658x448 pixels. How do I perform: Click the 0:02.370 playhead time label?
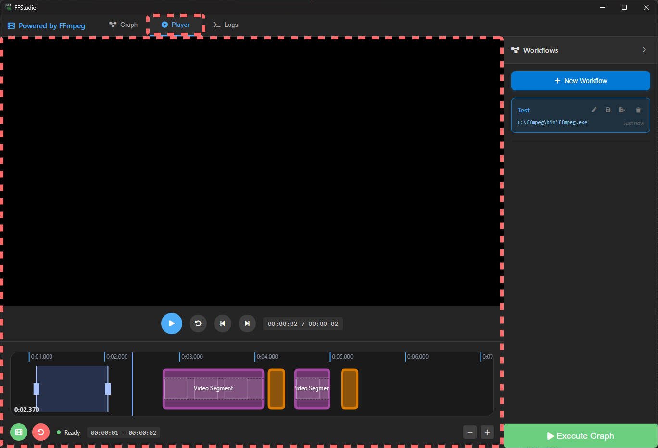(x=27, y=410)
